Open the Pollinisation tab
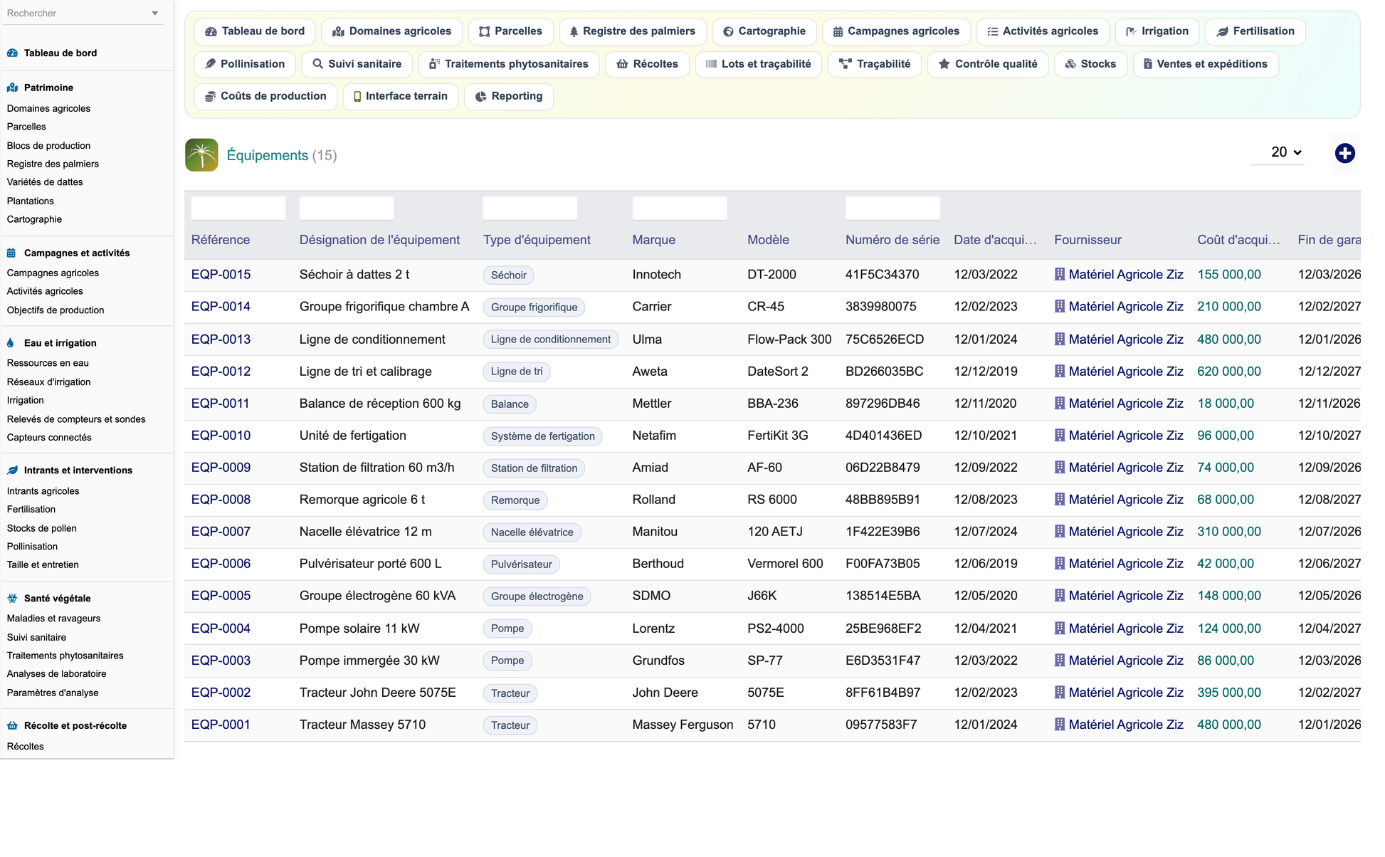Viewport: 1385px width, 857px height. point(245,64)
